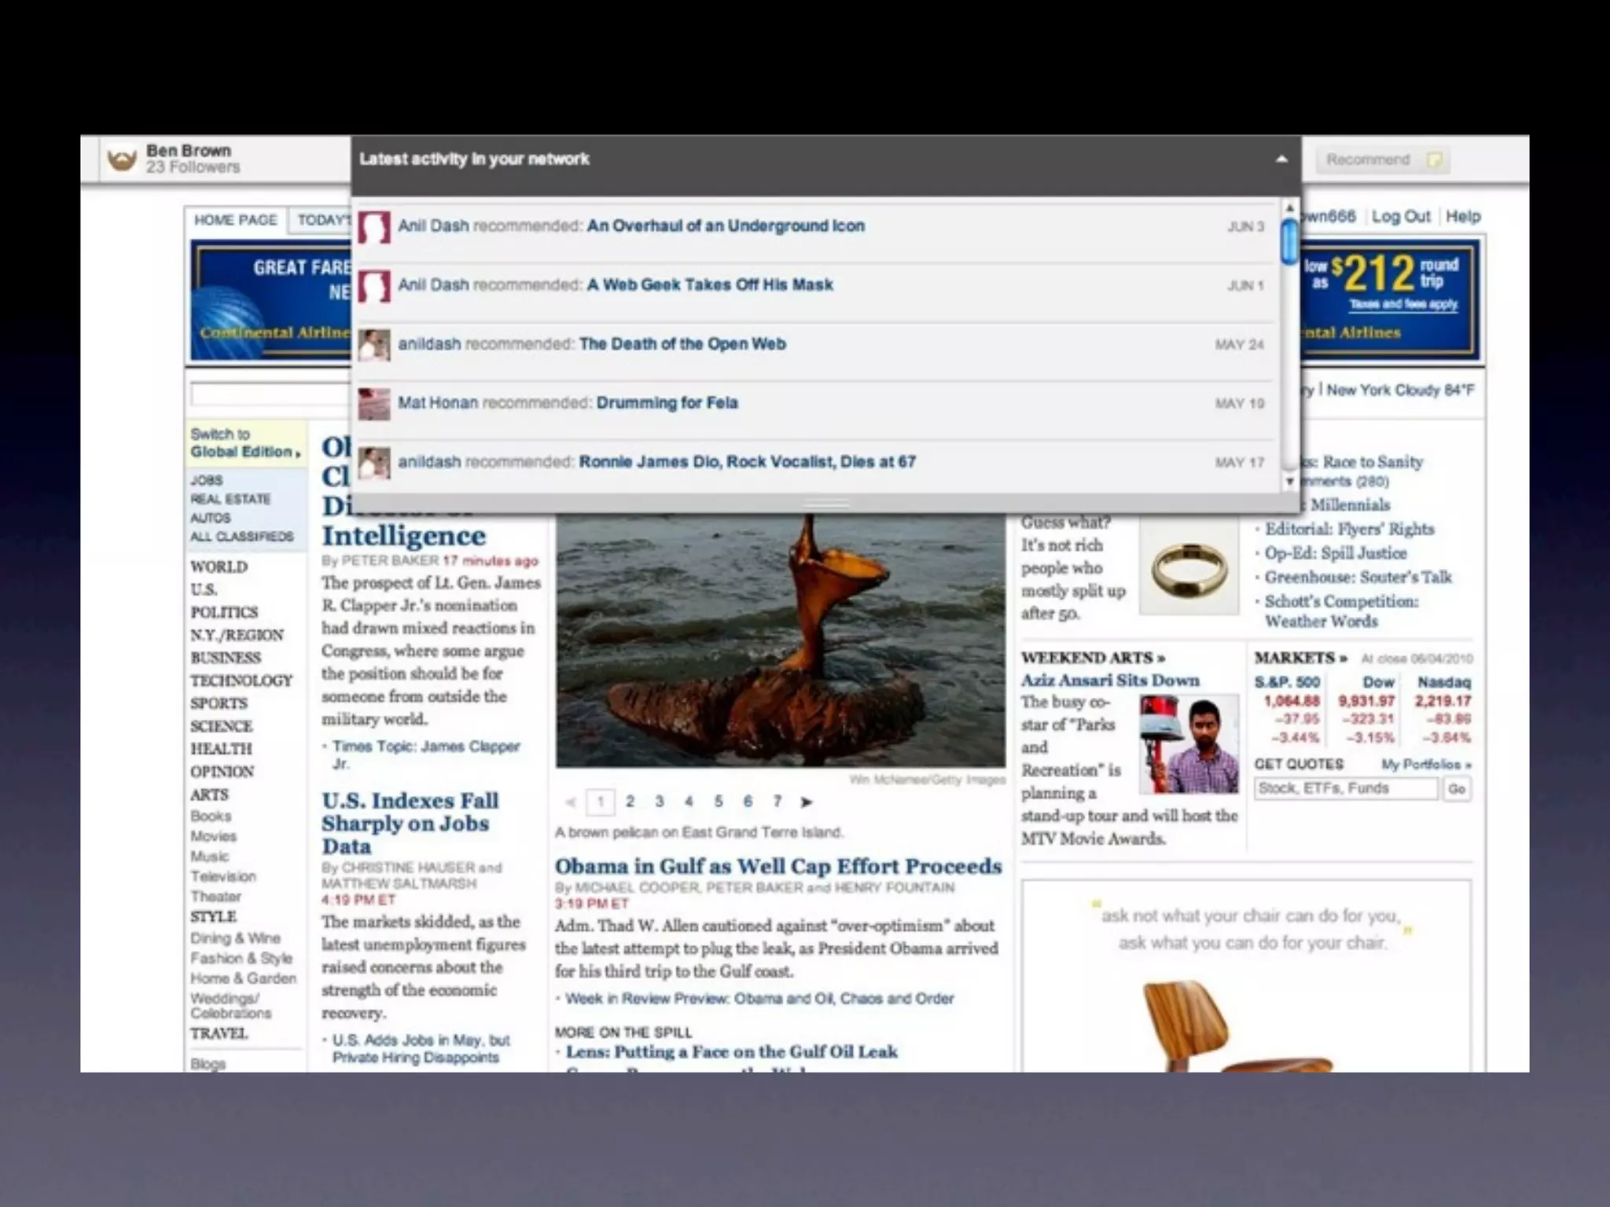The width and height of the screenshot is (1610, 1207).
Task: Select slideshow page 3
Action: coord(659,802)
